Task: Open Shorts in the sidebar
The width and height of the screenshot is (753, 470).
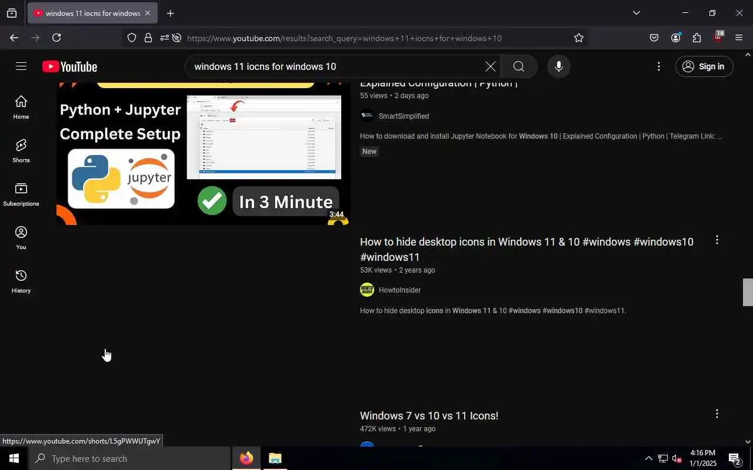Action: pyautogui.click(x=21, y=151)
